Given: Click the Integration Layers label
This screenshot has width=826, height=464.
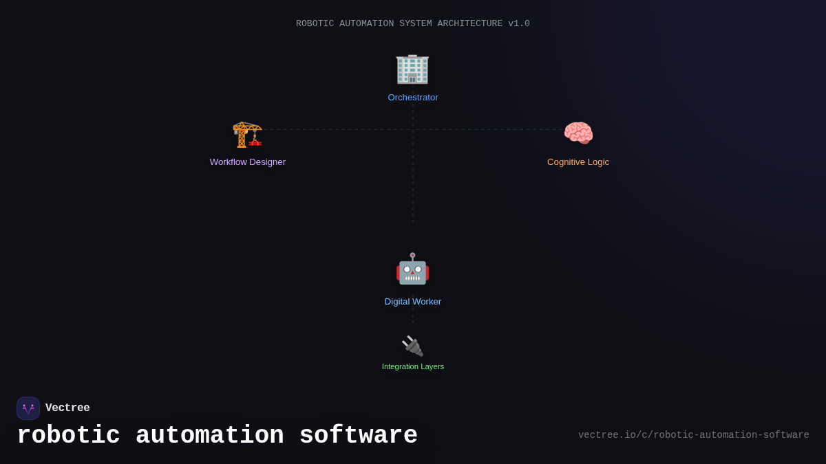Looking at the screenshot, I should point(412,366).
